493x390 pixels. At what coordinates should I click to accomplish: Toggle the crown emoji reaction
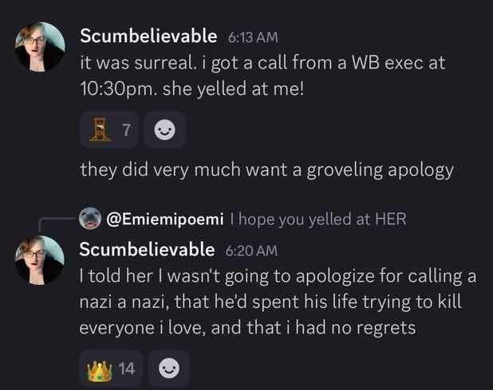(110, 369)
